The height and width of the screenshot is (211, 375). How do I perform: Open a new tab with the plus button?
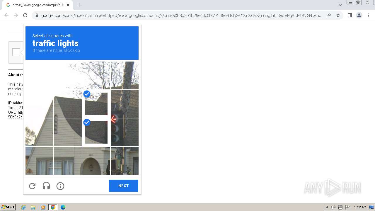(x=79, y=5)
